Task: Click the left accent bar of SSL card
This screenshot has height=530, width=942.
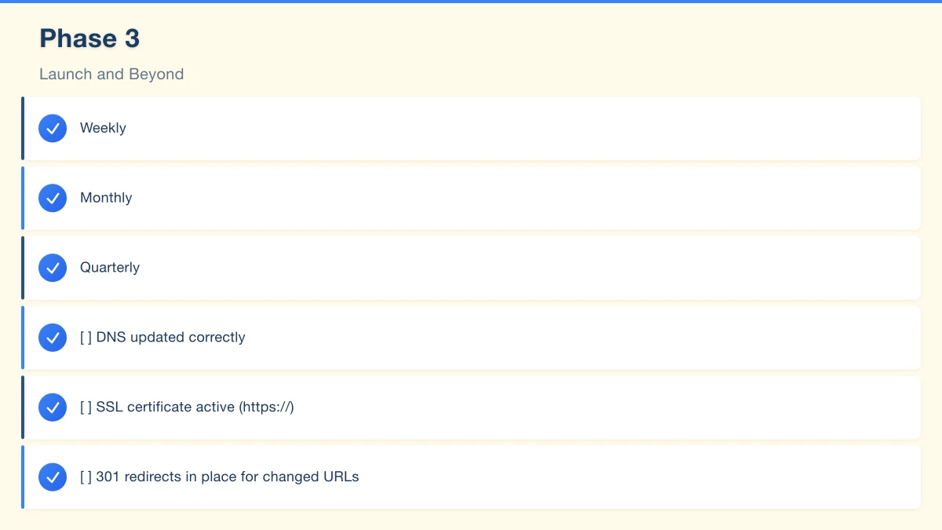Action: [23, 408]
